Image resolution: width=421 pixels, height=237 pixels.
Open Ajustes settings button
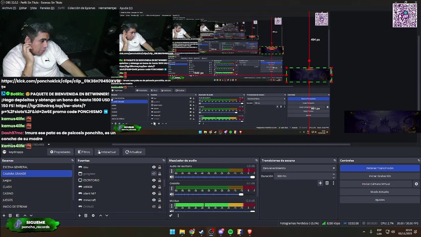[380, 200]
